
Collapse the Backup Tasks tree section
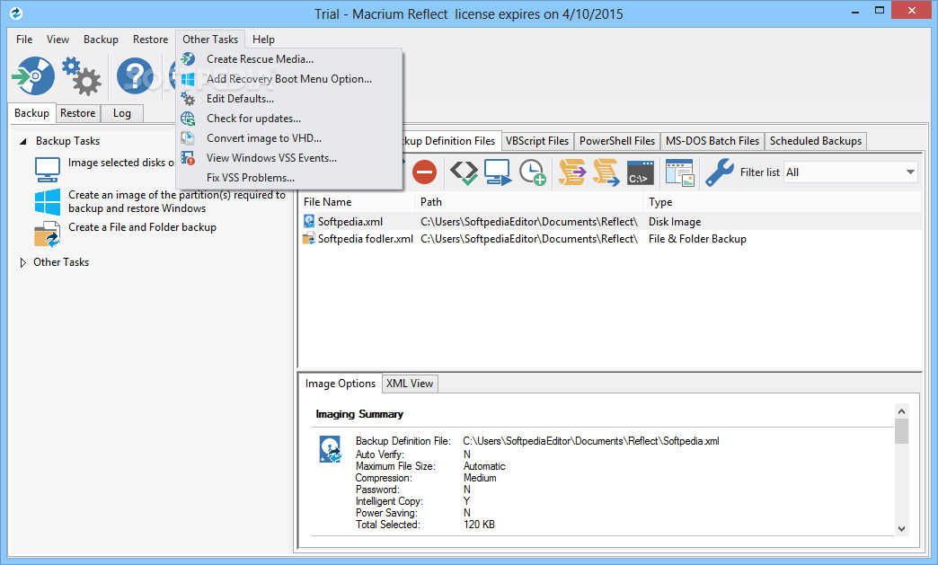click(23, 142)
